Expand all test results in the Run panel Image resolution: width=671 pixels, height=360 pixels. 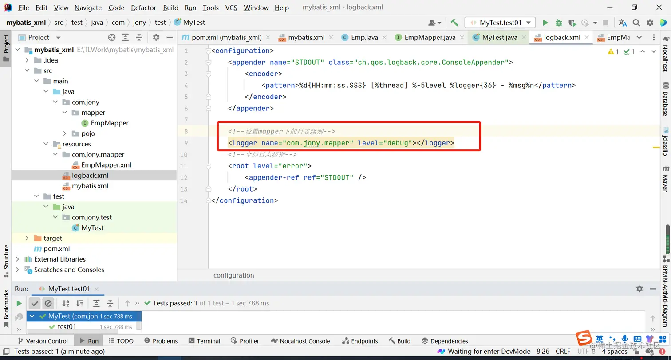96,303
